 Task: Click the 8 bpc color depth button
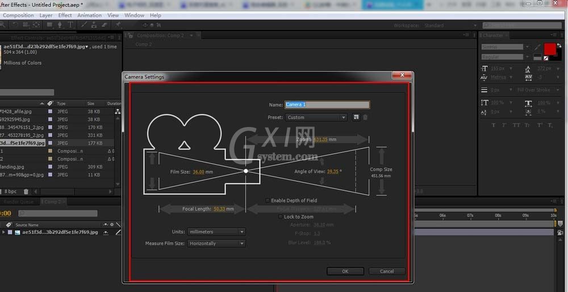pos(10,191)
